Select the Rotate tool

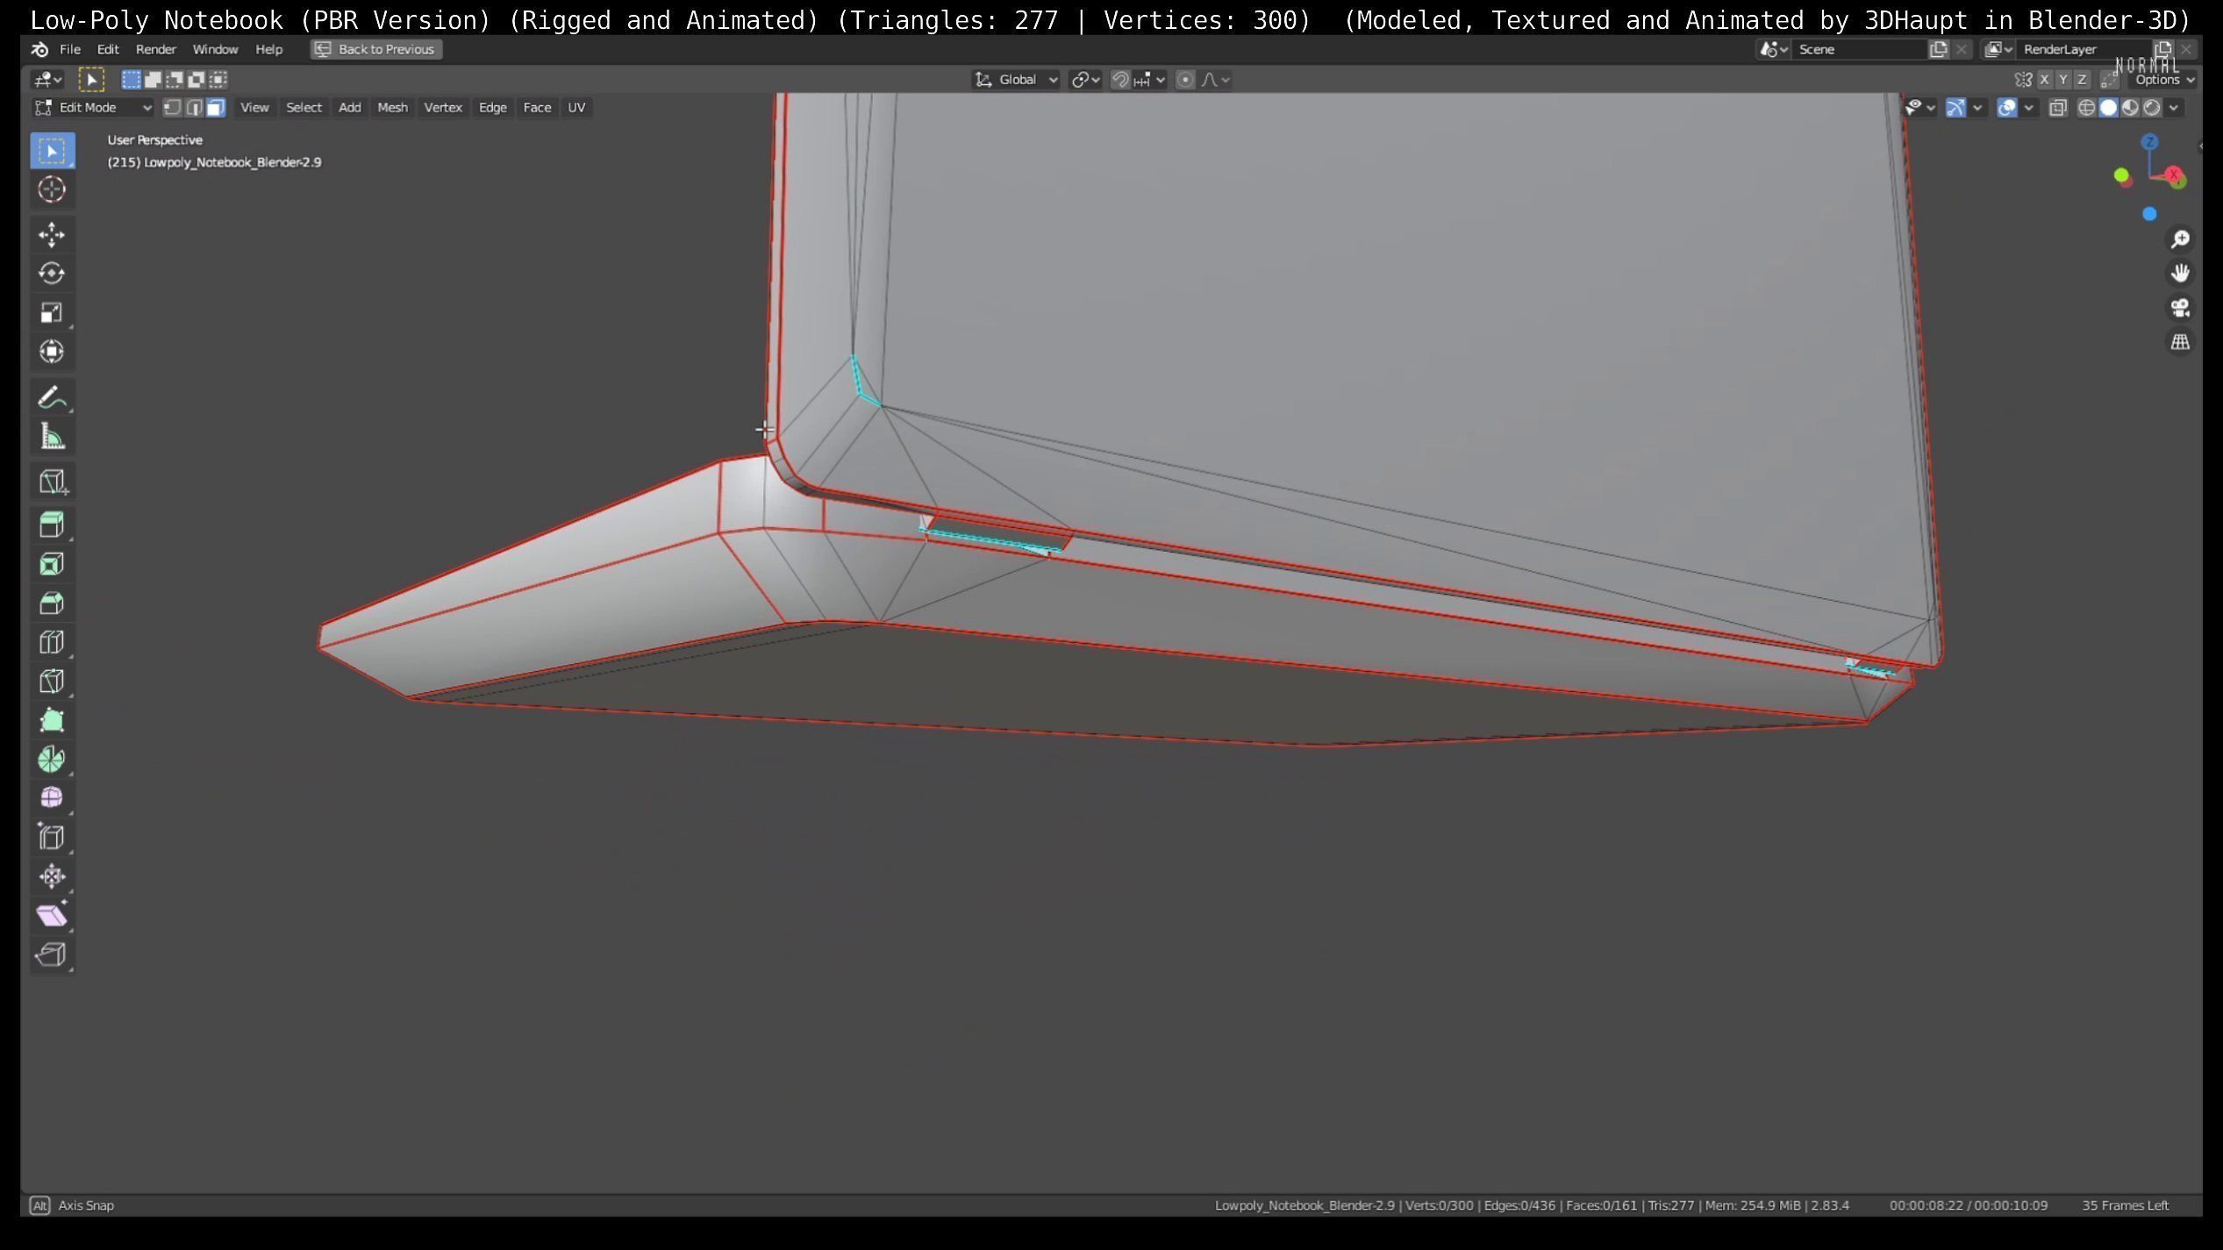(52, 274)
